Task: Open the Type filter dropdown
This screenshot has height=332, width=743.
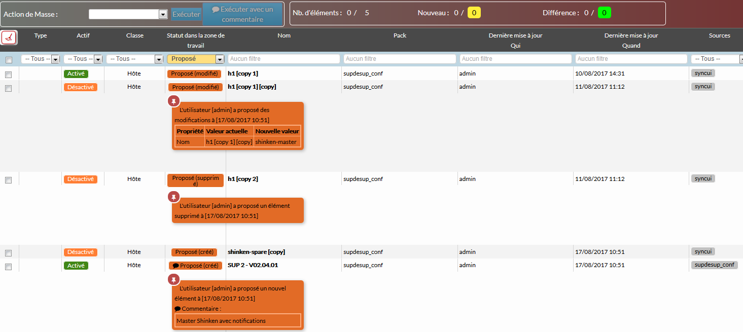Action: tap(41, 59)
